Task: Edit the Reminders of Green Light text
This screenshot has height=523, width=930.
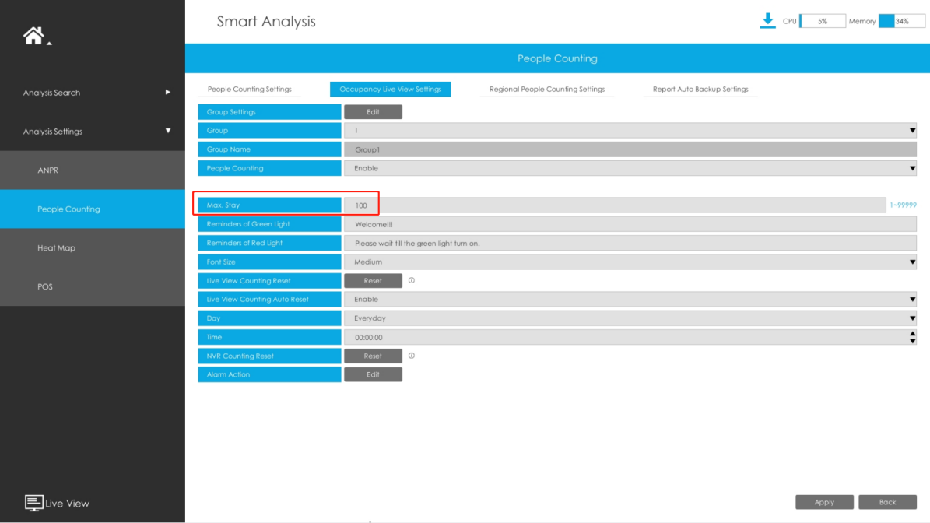Action: (630, 224)
